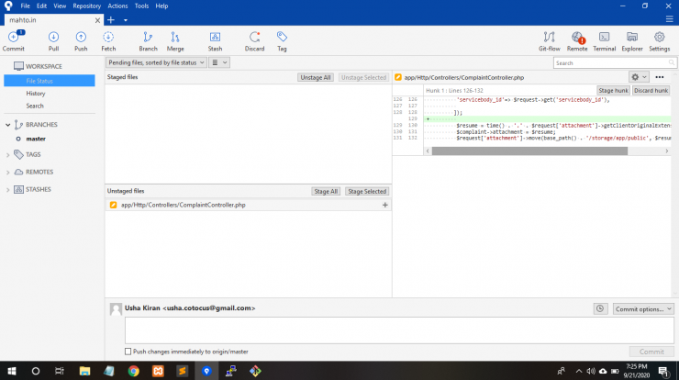Image resolution: width=679 pixels, height=380 pixels.
Task: Open the hamburger menu at top right
Action: pos(669,19)
